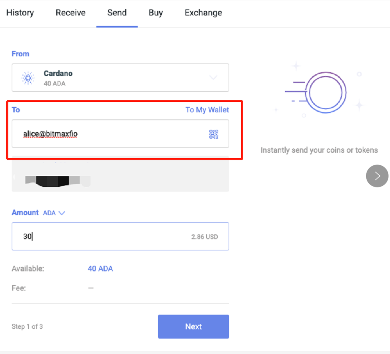Image resolution: width=390 pixels, height=354 pixels.
Task: Click the 2.86 USD converted value
Action: coord(204,237)
